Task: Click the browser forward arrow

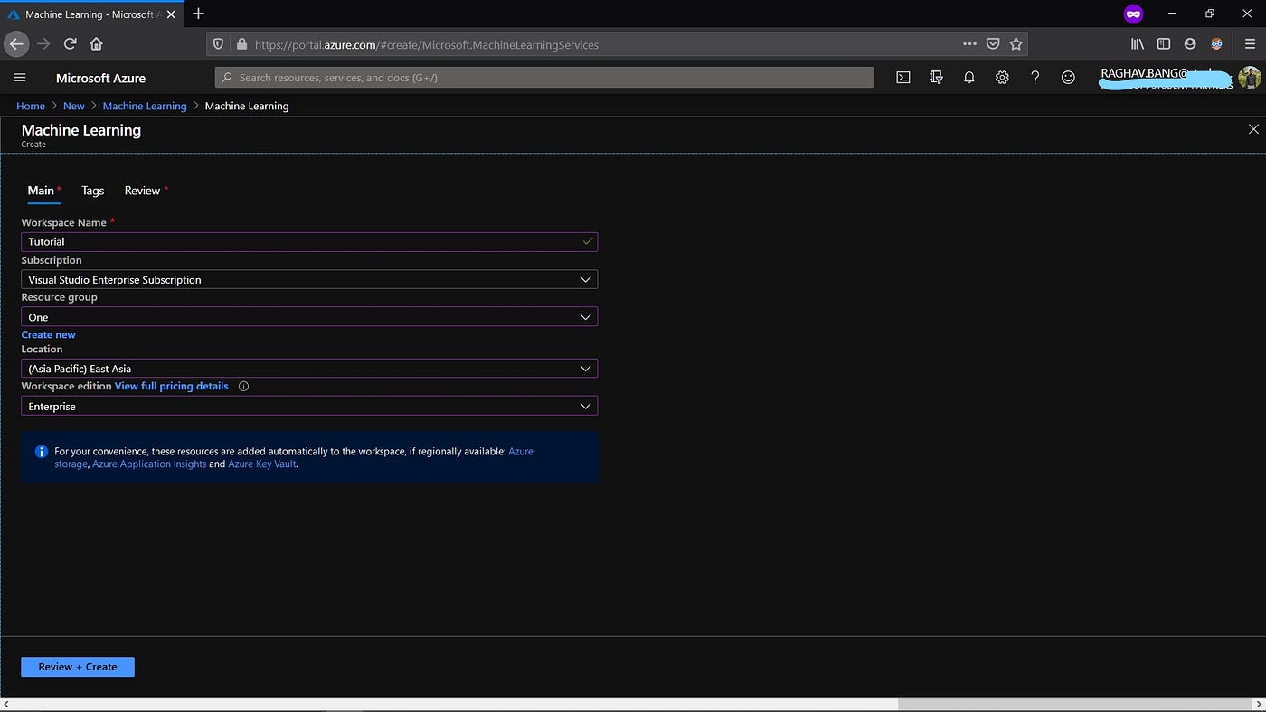Action: coord(43,43)
